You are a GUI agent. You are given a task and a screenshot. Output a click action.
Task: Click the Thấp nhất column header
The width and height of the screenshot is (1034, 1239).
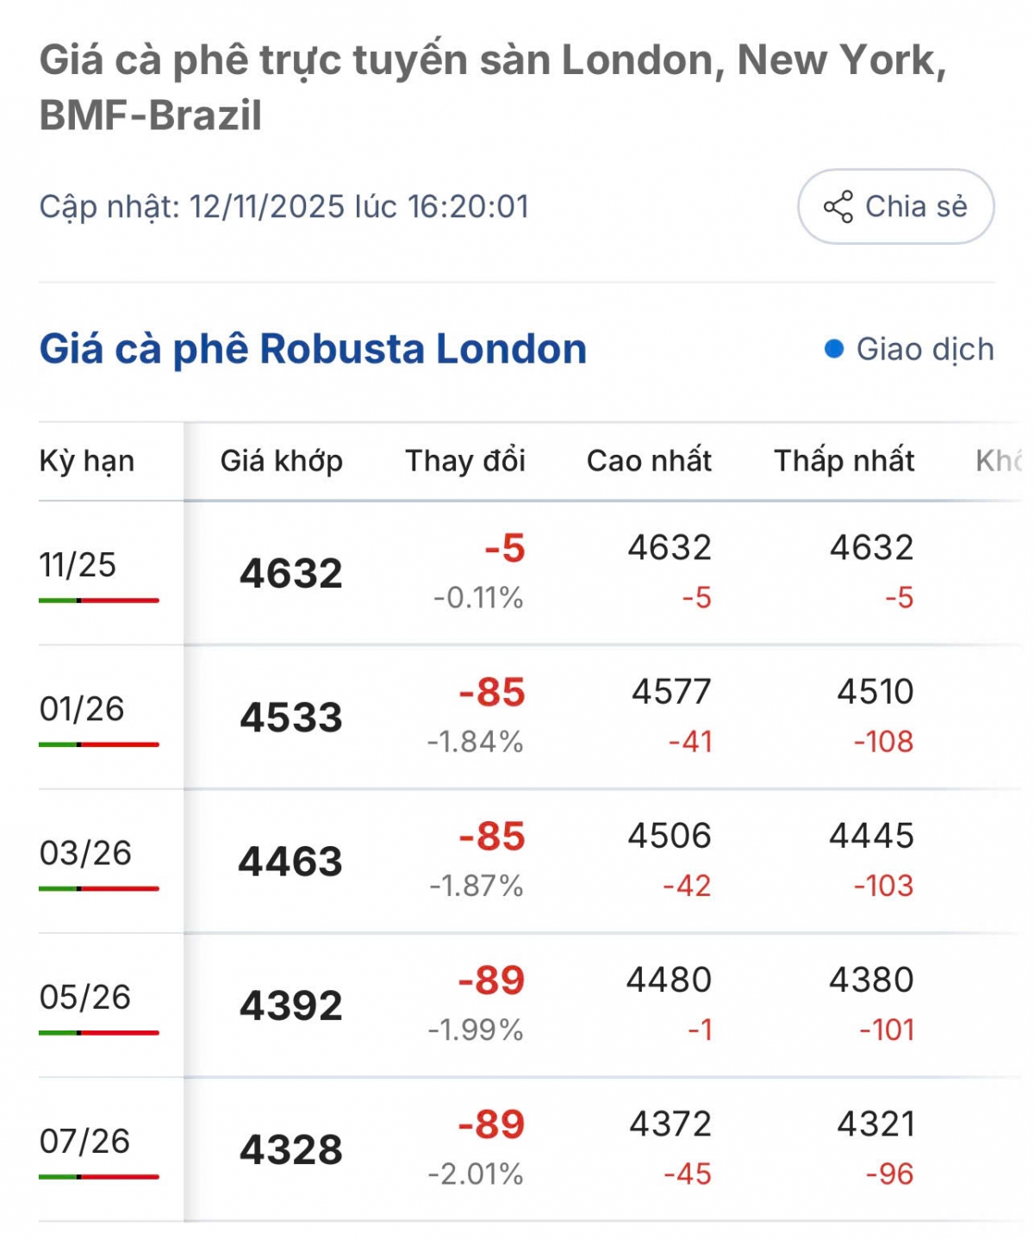[844, 461]
